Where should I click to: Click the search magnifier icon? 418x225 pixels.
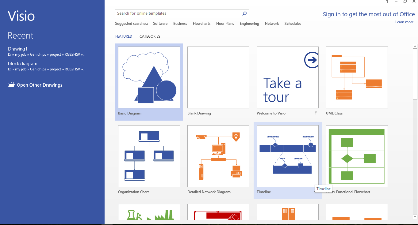(244, 13)
